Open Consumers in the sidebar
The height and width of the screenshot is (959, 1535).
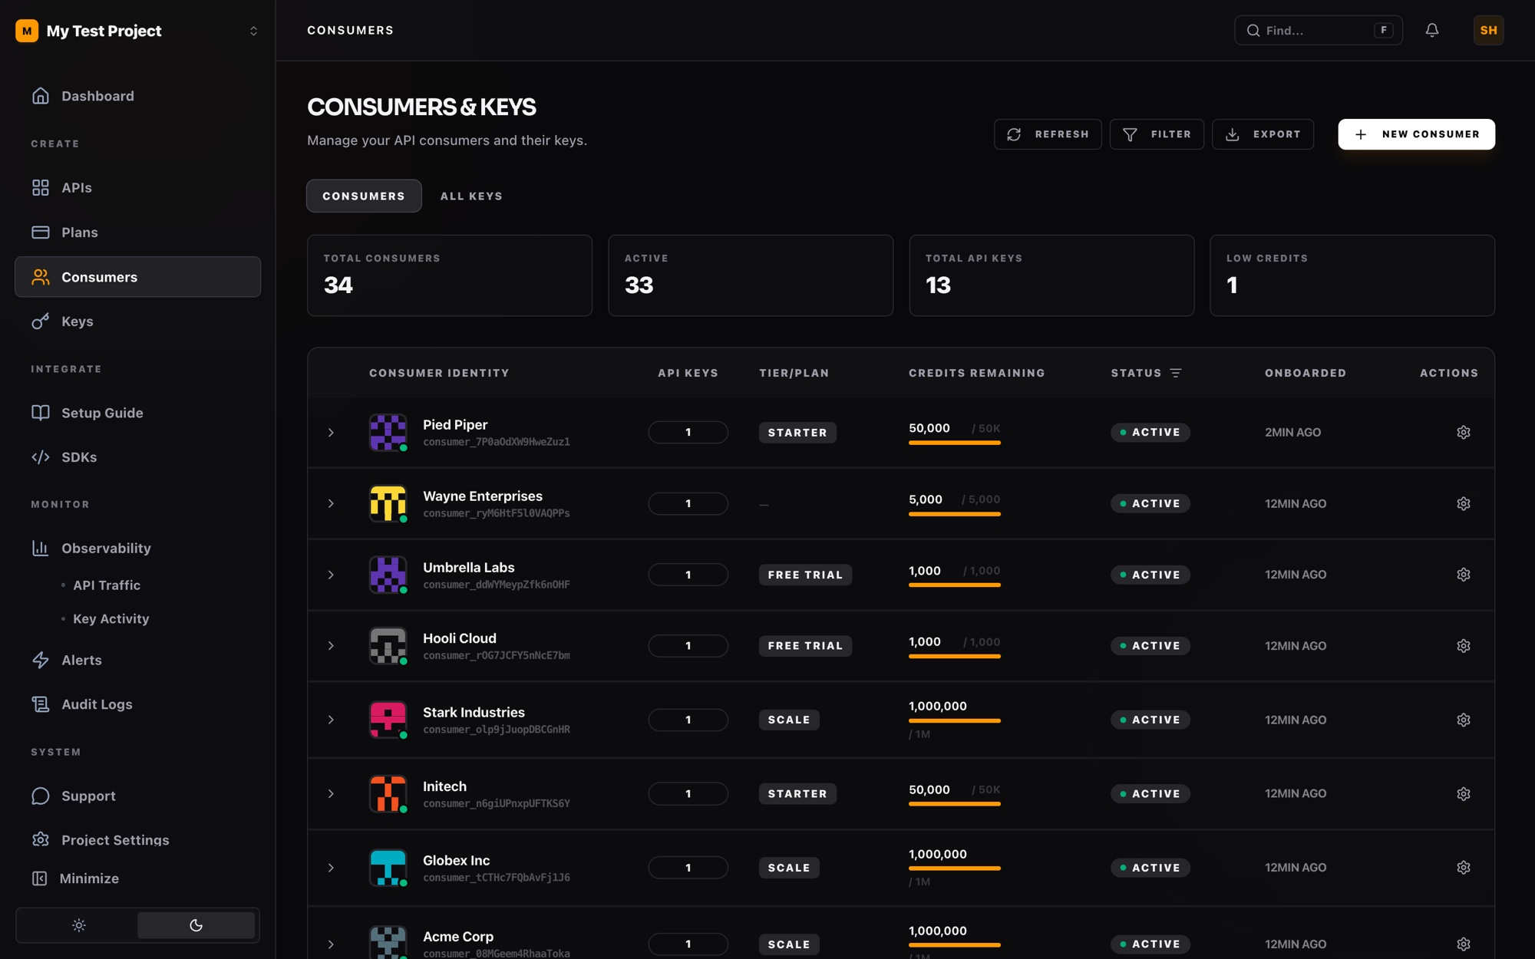point(137,277)
